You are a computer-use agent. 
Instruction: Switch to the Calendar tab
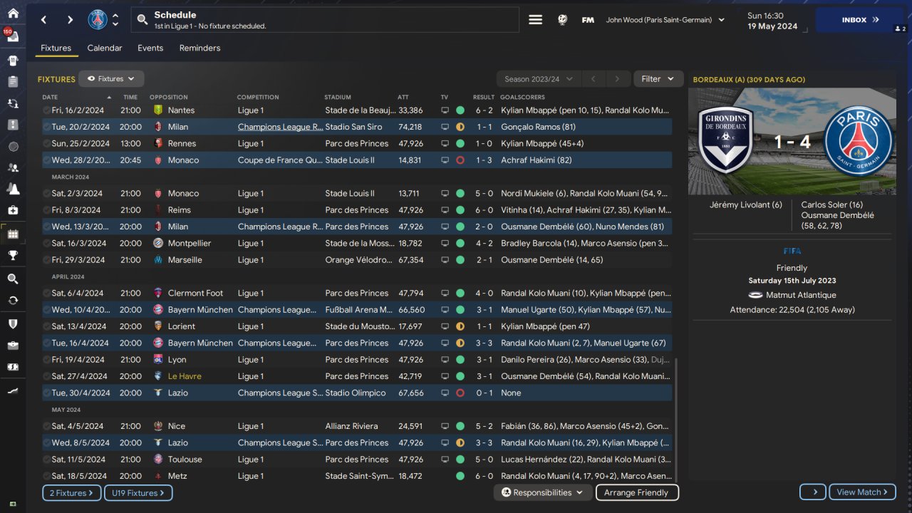tap(105, 48)
